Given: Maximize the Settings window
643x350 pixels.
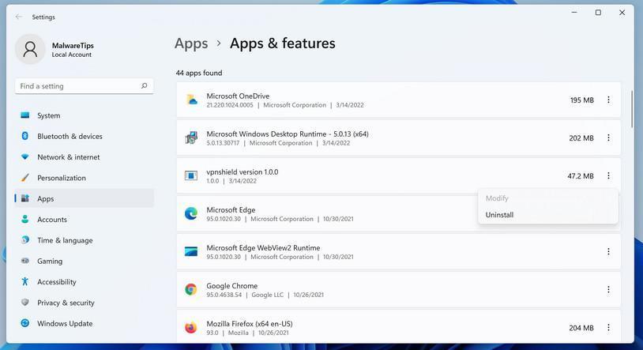Looking at the screenshot, I should (598, 13).
